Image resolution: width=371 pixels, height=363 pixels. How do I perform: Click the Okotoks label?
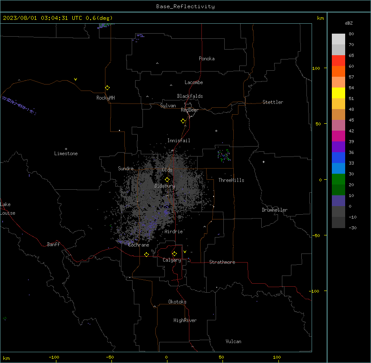[x=177, y=302]
